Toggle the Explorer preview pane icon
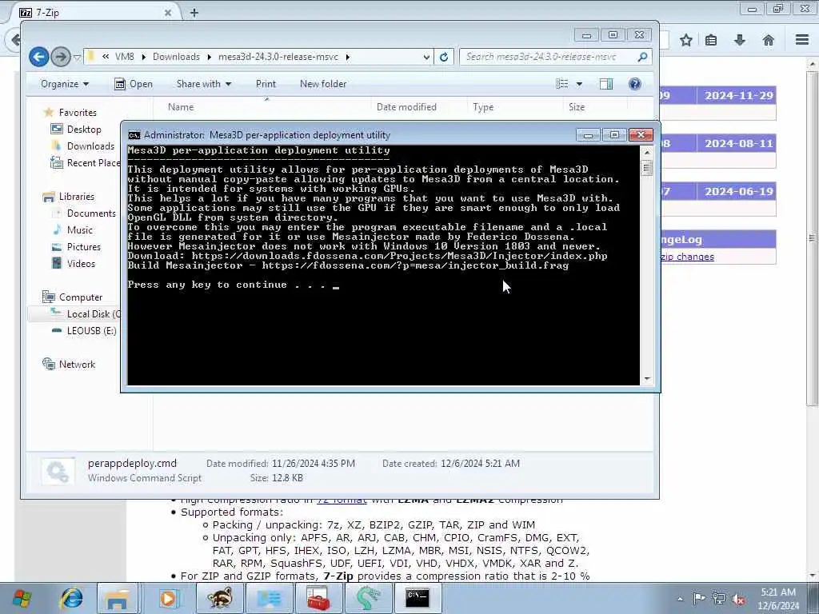 click(x=606, y=83)
